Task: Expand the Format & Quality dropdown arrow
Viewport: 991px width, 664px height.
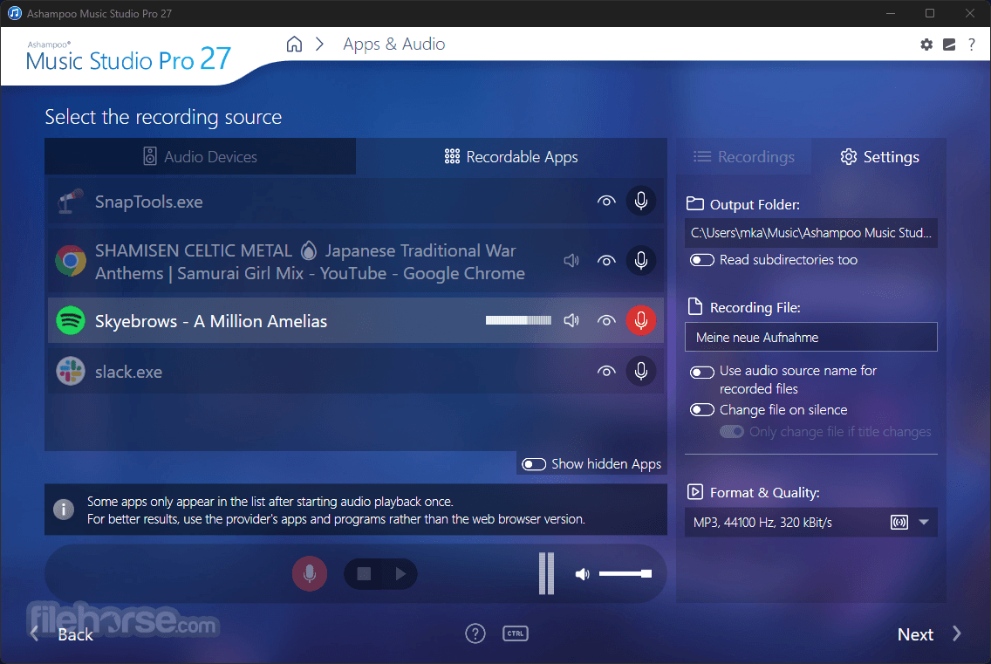Action: click(923, 523)
